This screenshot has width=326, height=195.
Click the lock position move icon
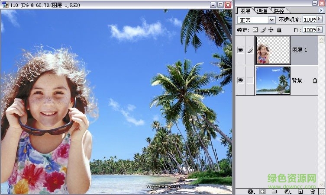tap(271, 30)
